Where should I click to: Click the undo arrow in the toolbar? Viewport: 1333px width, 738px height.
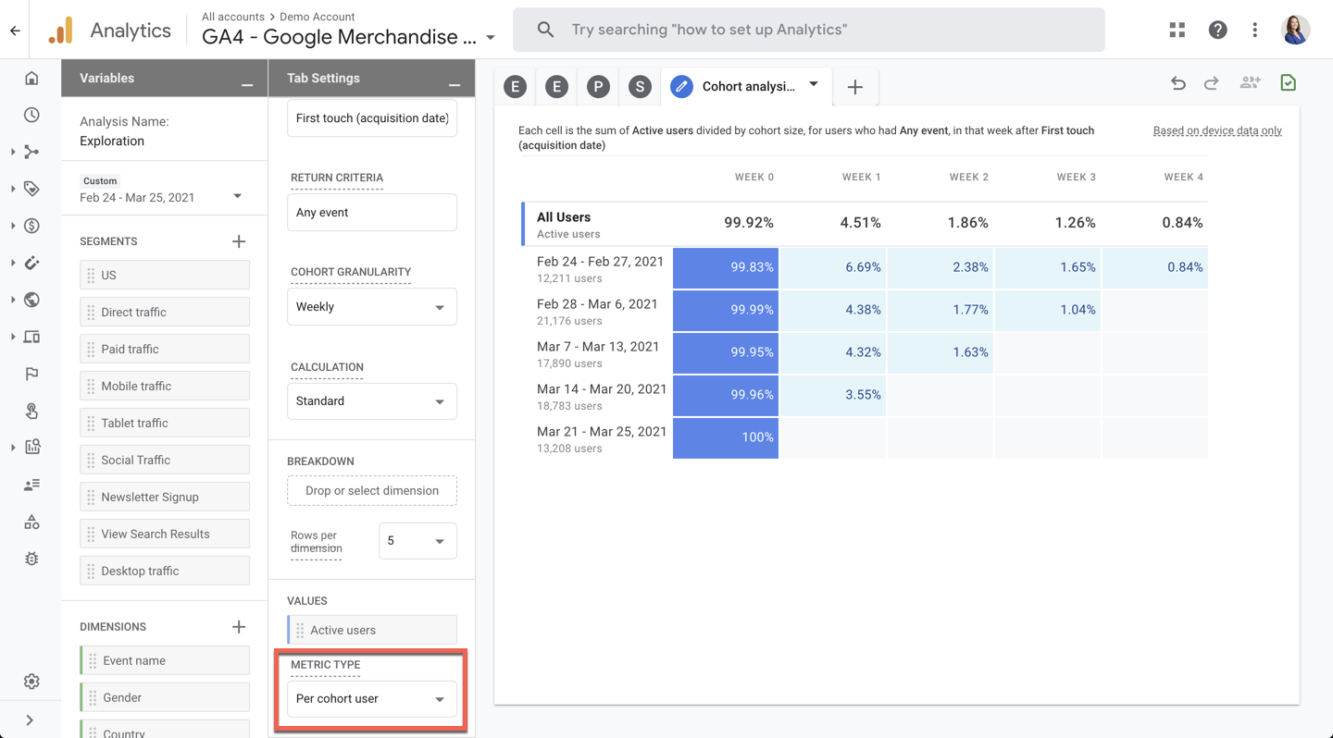(1177, 83)
